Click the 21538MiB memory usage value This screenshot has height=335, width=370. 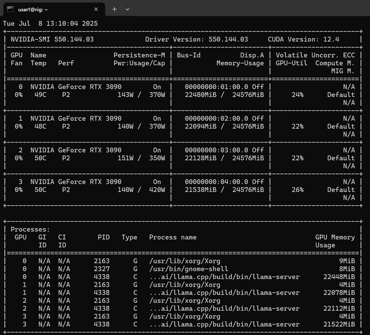coord(201,190)
